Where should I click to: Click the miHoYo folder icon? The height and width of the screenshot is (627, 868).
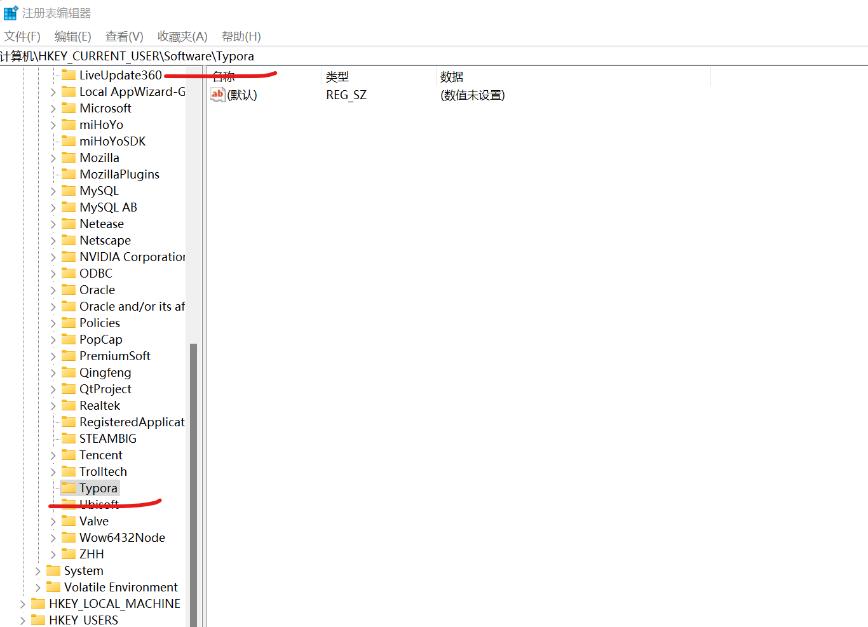pyautogui.click(x=69, y=125)
